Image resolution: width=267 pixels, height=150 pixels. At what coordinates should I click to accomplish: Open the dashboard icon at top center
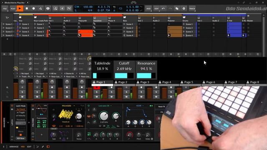coord(133,2)
